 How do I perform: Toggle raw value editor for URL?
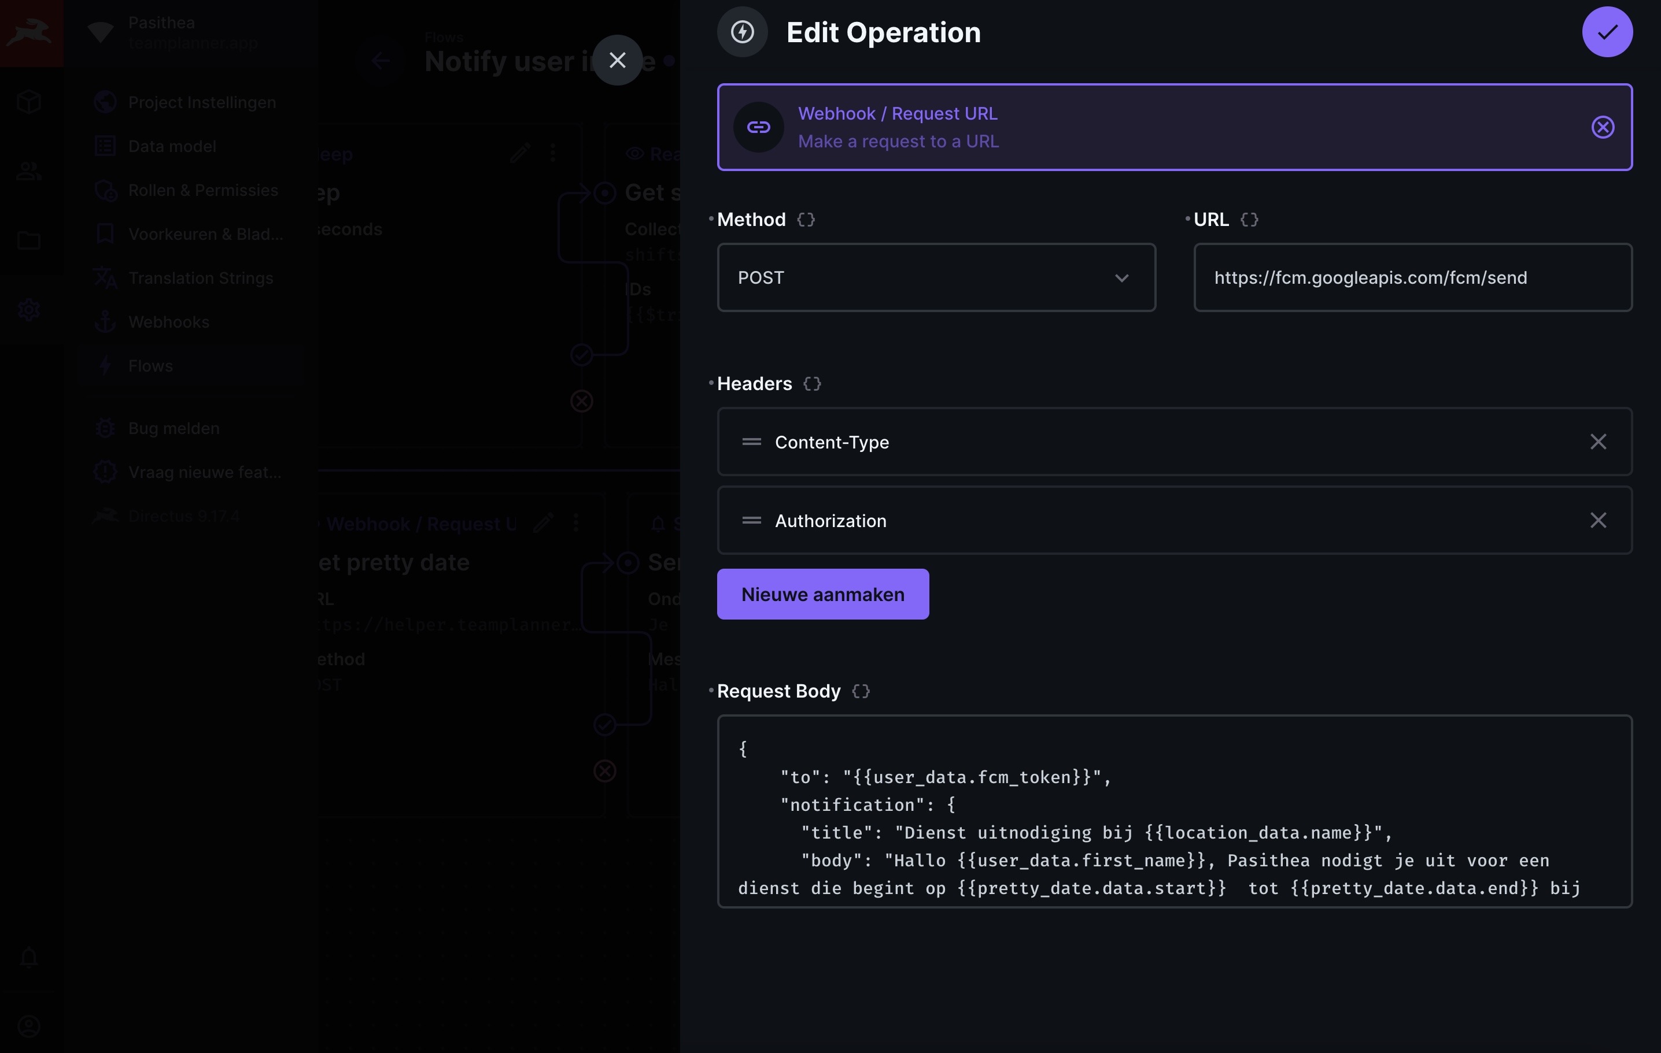(1249, 220)
